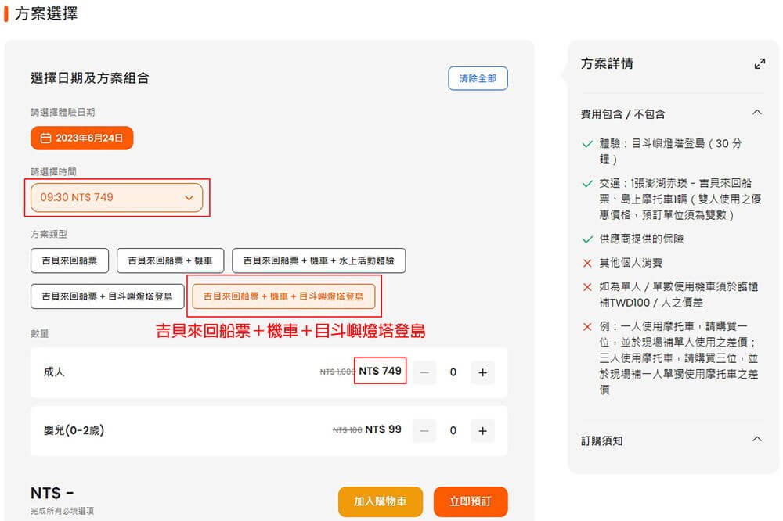This screenshot has height=521, width=783.
Task: Decrease 成人 quantity with minus button
Action: pos(424,373)
